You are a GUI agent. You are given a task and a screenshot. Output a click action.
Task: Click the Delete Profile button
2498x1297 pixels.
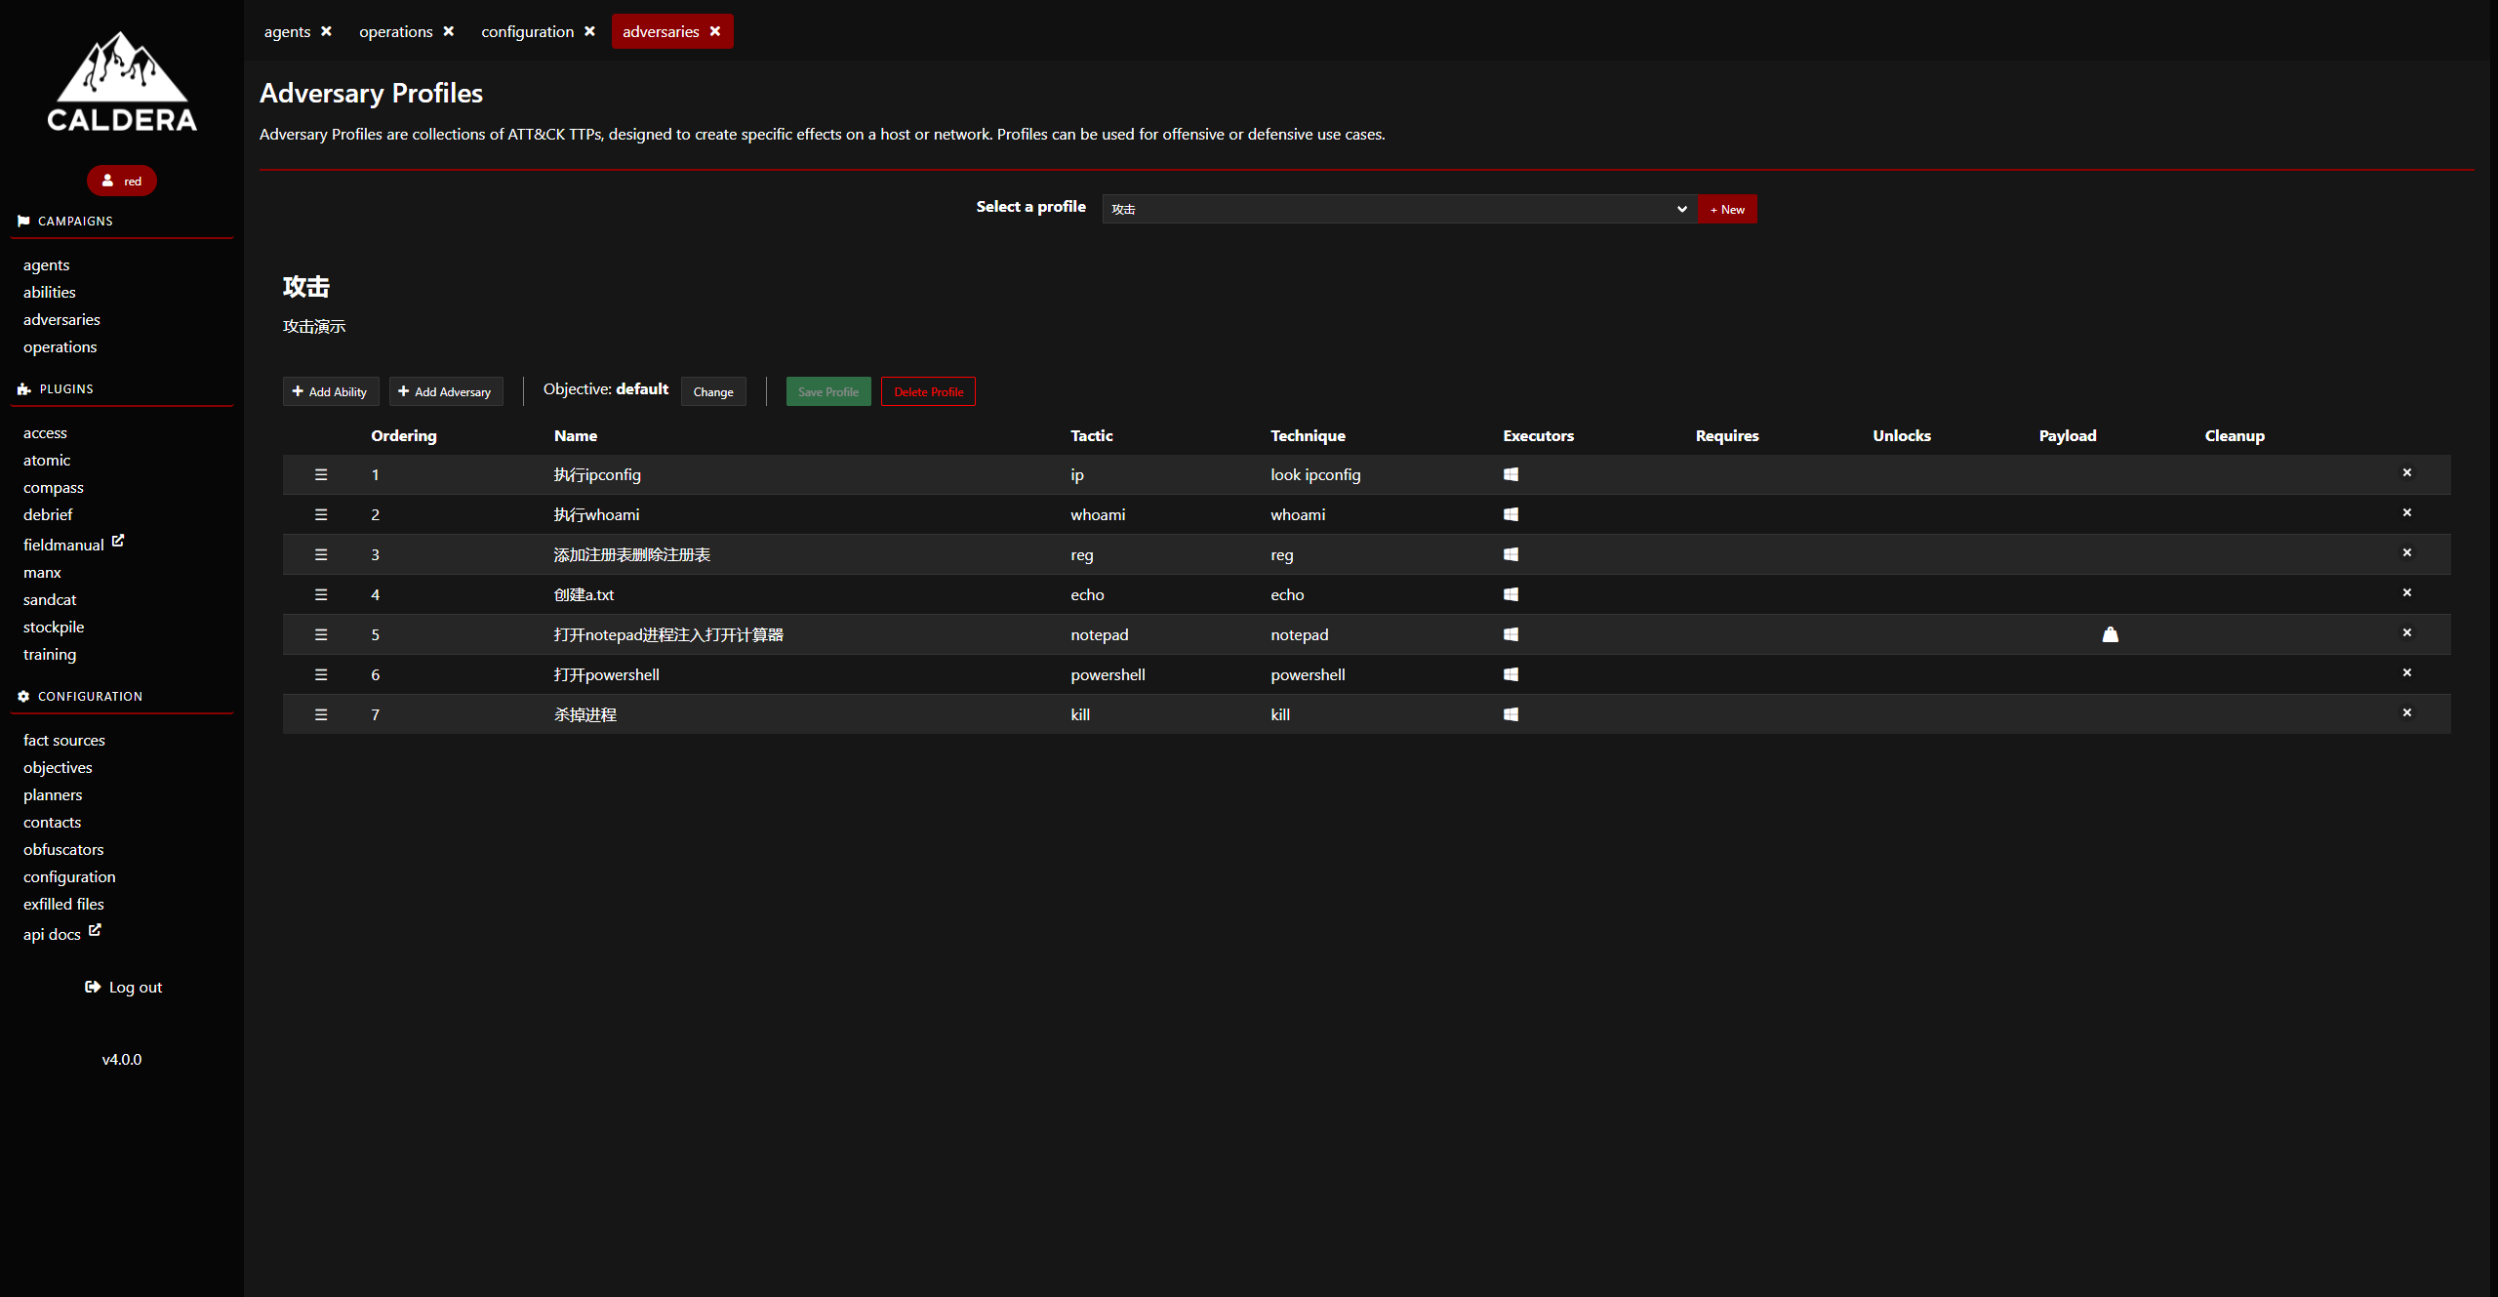[x=928, y=391]
